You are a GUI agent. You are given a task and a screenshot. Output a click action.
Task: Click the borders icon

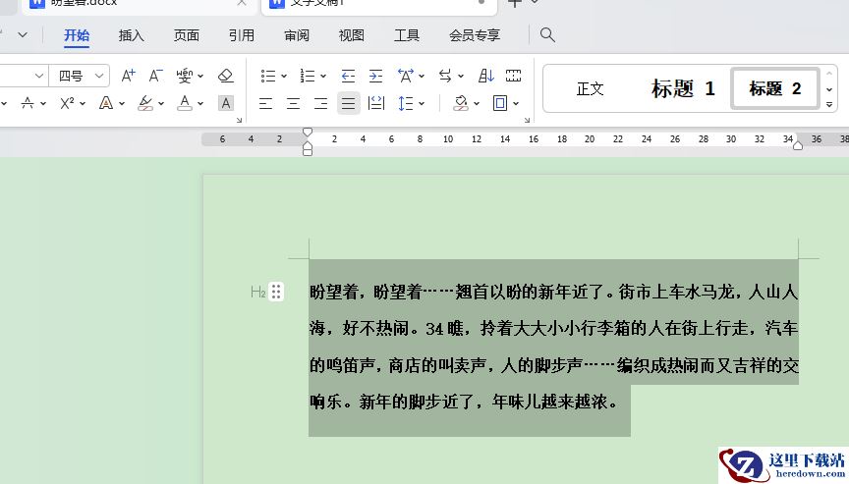pos(500,103)
